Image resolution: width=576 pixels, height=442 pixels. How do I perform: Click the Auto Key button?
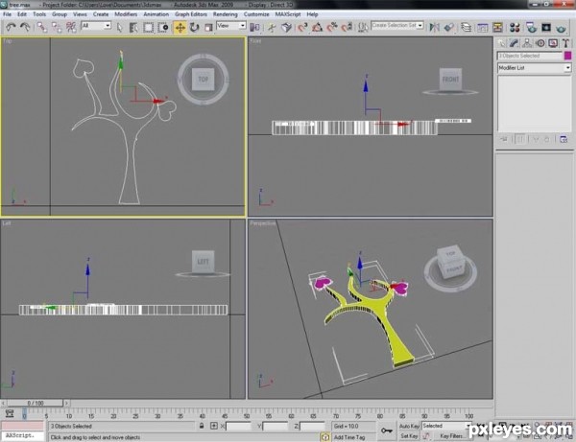pos(409,426)
